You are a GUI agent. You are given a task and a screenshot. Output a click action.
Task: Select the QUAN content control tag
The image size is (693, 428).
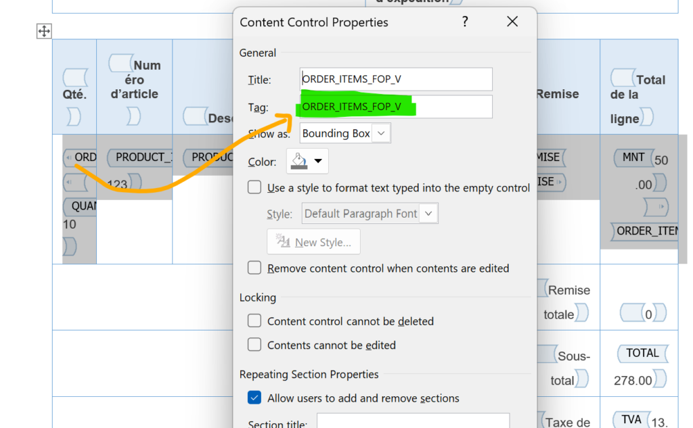(x=81, y=206)
